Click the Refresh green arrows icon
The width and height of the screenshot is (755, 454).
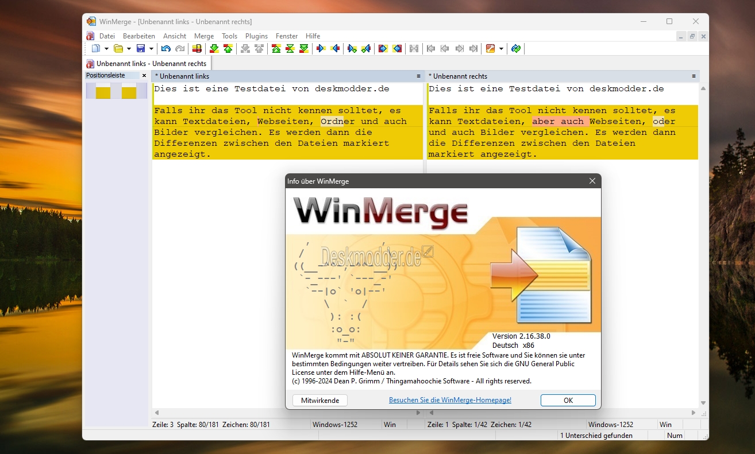516,49
